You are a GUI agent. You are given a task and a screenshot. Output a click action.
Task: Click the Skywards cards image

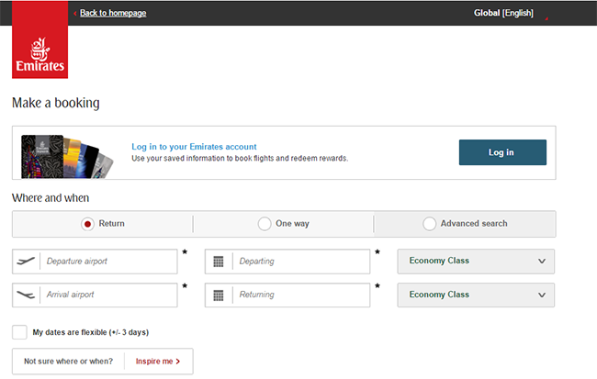[x=67, y=156]
